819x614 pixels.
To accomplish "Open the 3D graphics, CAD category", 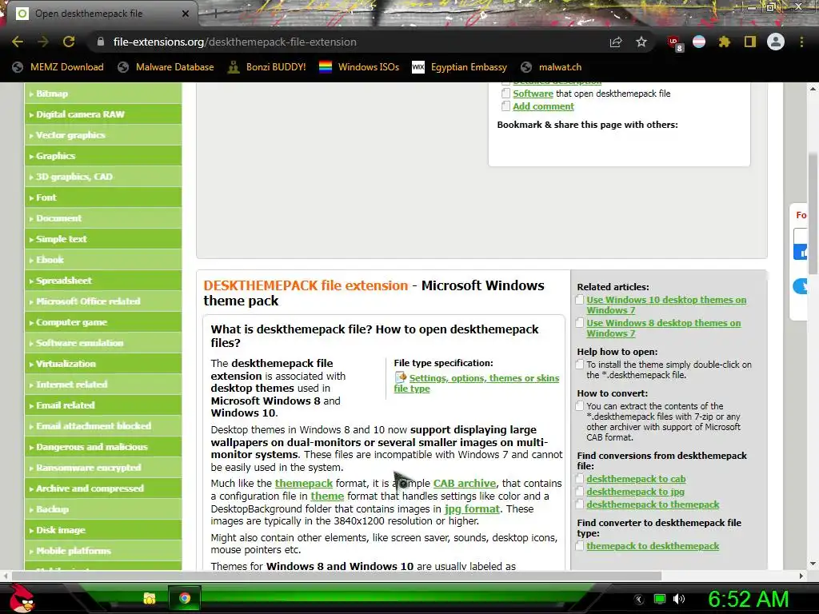I will point(103,177).
